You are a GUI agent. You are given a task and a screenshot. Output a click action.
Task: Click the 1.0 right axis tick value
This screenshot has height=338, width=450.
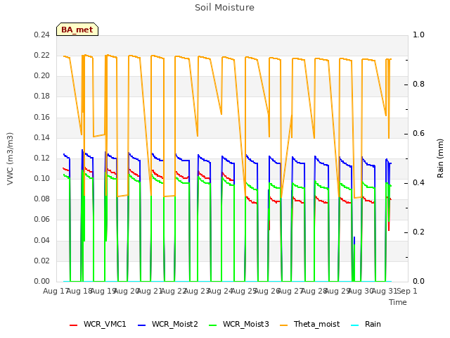click(418, 35)
